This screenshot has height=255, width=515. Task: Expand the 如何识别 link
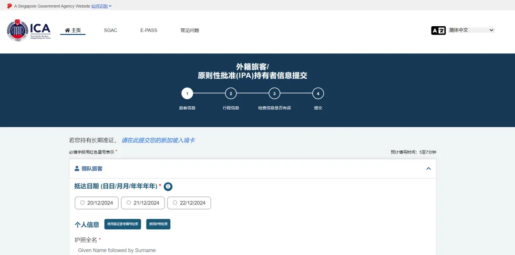102,6
